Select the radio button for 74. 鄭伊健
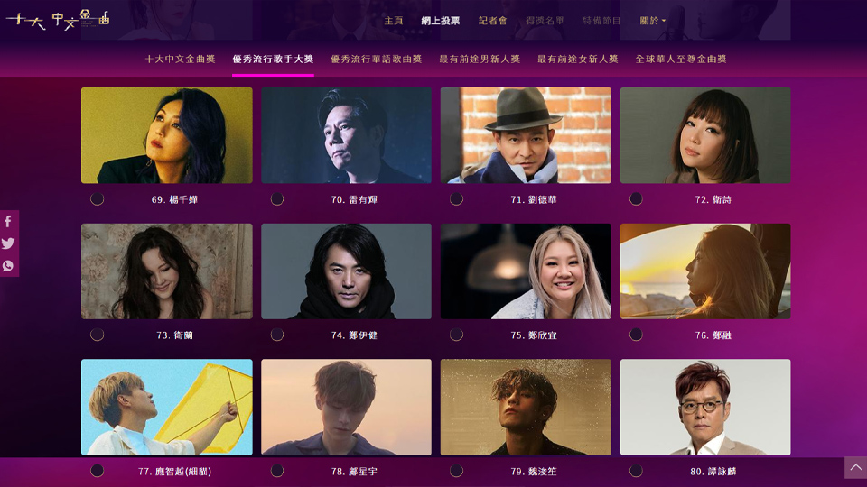The image size is (867, 487). (277, 335)
